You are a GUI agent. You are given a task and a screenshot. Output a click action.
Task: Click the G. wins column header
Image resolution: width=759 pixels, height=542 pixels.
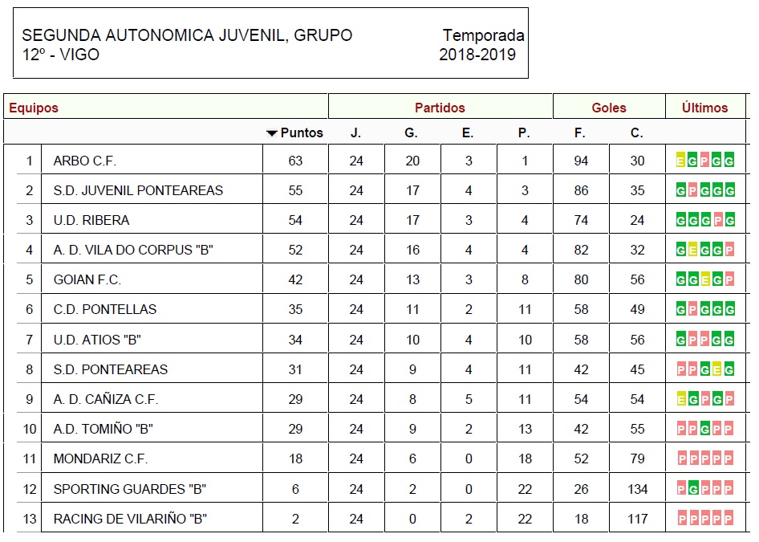[x=412, y=132]
